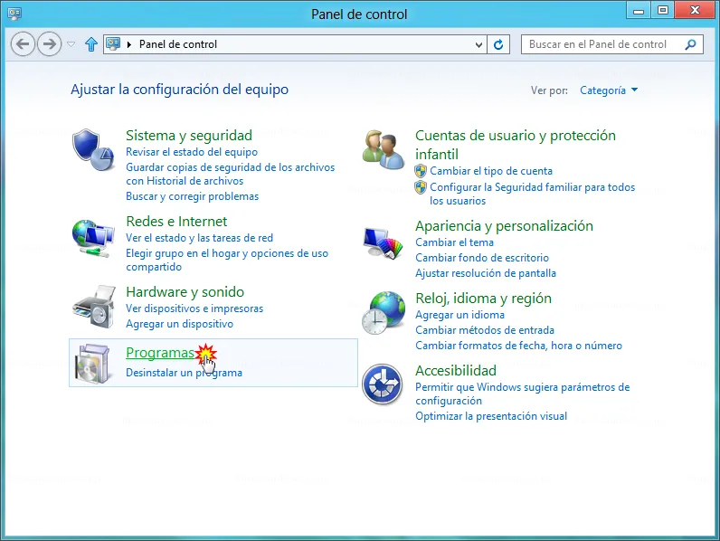Click the Sistema y seguridad shield icon

[93, 149]
